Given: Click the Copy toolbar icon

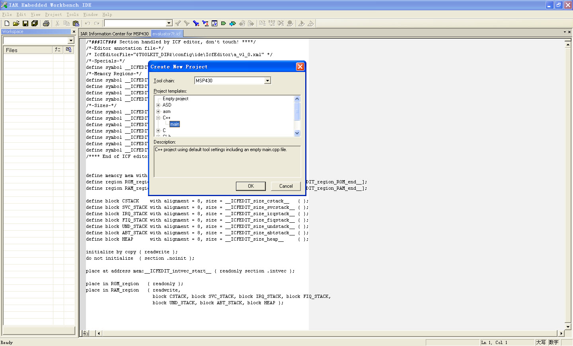Looking at the screenshot, I should 66,23.
